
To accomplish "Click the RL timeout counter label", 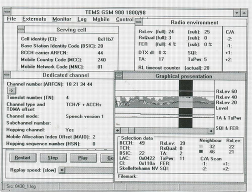I will [x=159, y=68].
